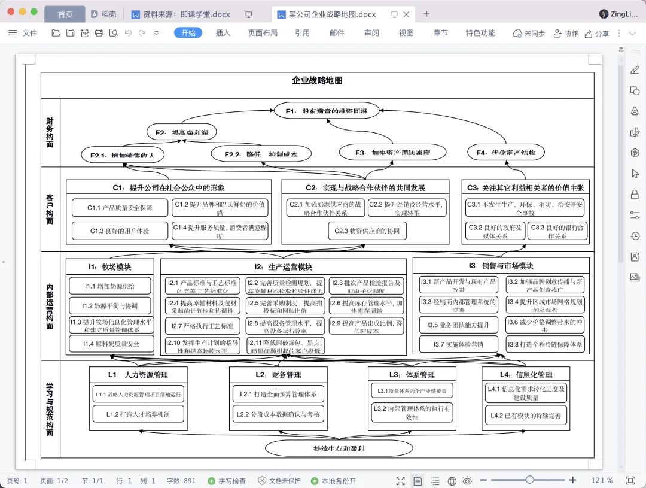This screenshot has width=646, height=488.
Task: Click the 协作 collaborate button
Action: tap(566, 34)
